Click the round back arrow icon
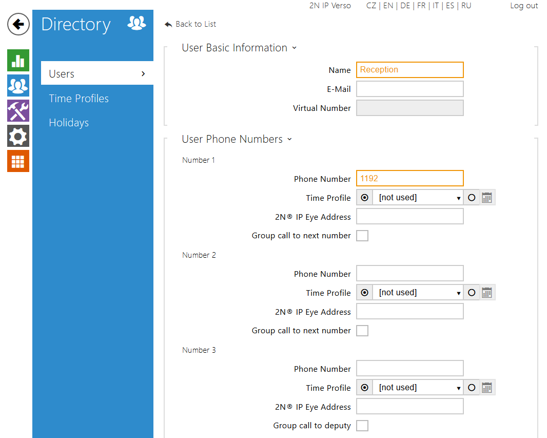 click(x=18, y=24)
